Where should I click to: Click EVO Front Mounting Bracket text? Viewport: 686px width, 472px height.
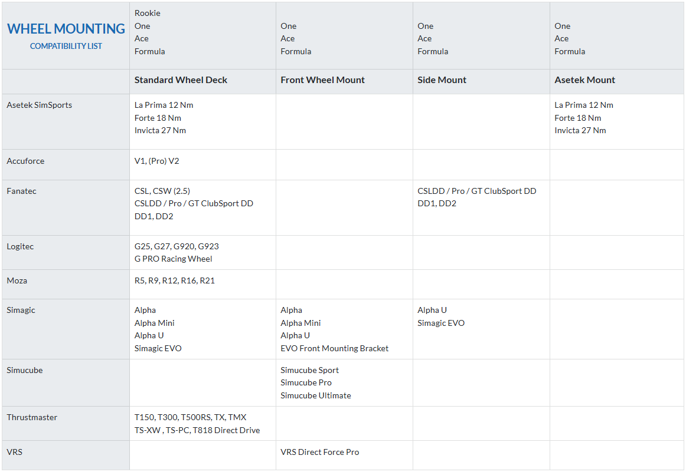tap(334, 348)
